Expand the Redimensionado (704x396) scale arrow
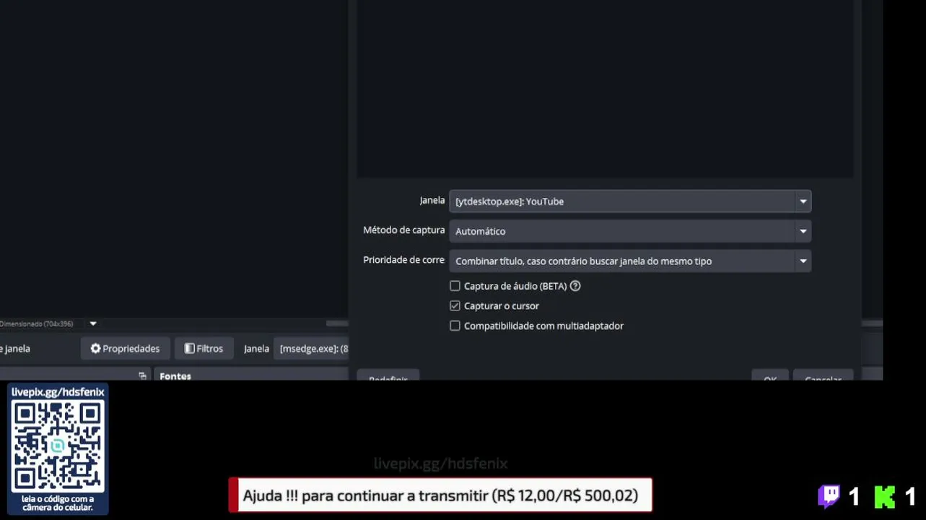926x520 pixels. [93, 324]
